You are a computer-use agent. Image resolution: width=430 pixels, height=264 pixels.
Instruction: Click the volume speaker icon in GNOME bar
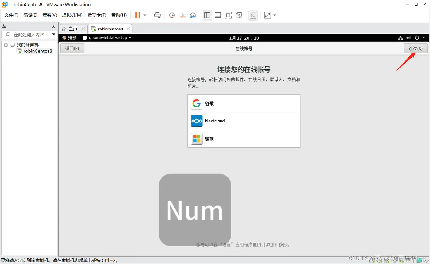coord(408,38)
